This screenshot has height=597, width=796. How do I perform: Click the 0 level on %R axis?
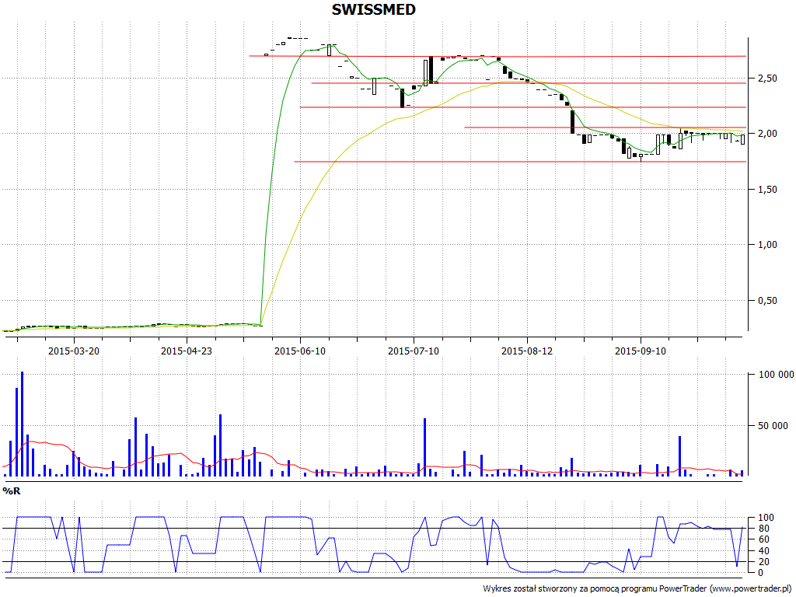pyautogui.click(x=760, y=573)
